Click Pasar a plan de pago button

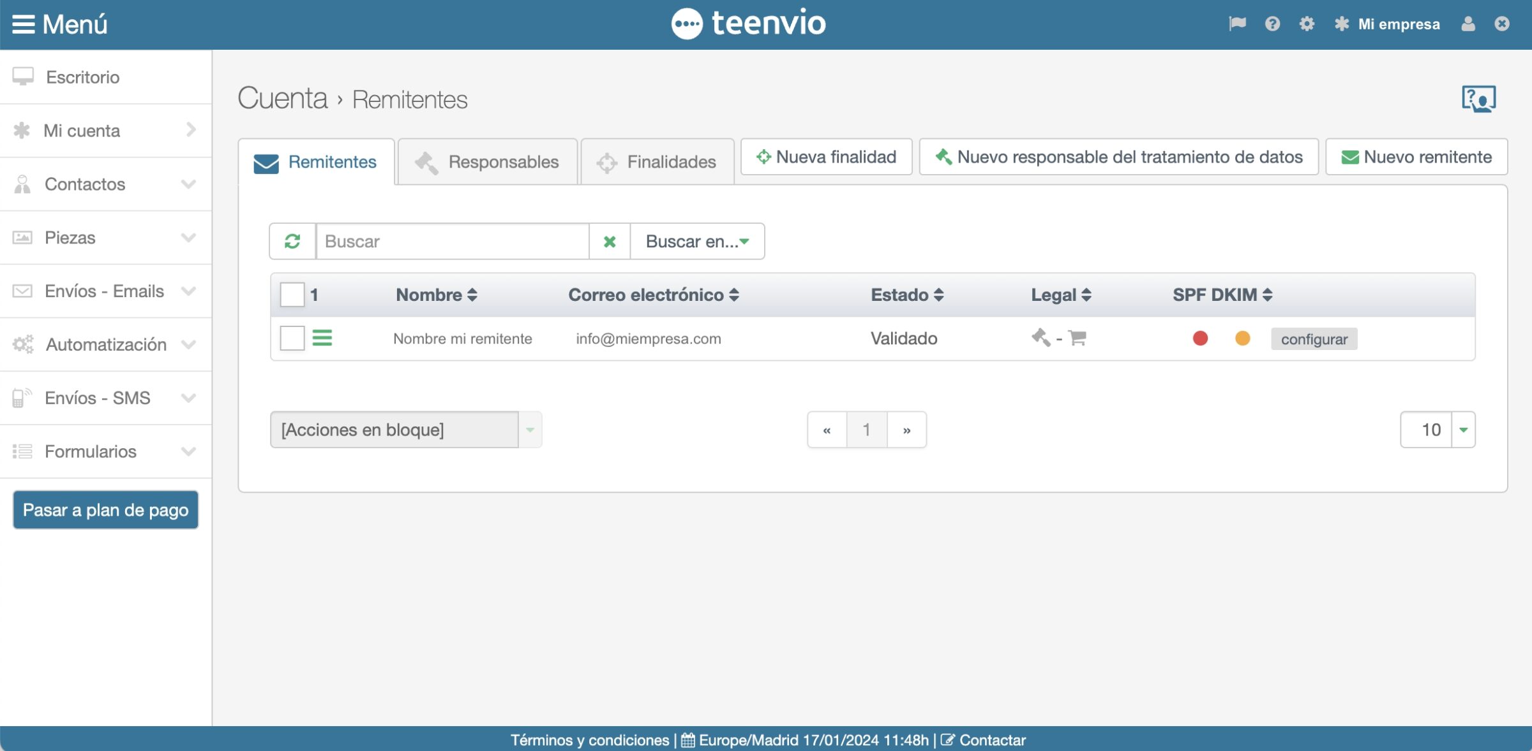[106, 510]
